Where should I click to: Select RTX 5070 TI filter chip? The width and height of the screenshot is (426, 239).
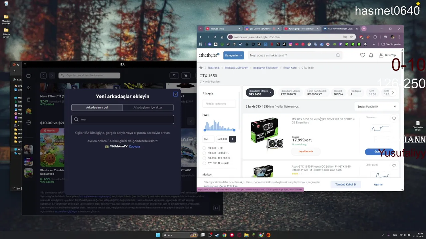point(290,93)
